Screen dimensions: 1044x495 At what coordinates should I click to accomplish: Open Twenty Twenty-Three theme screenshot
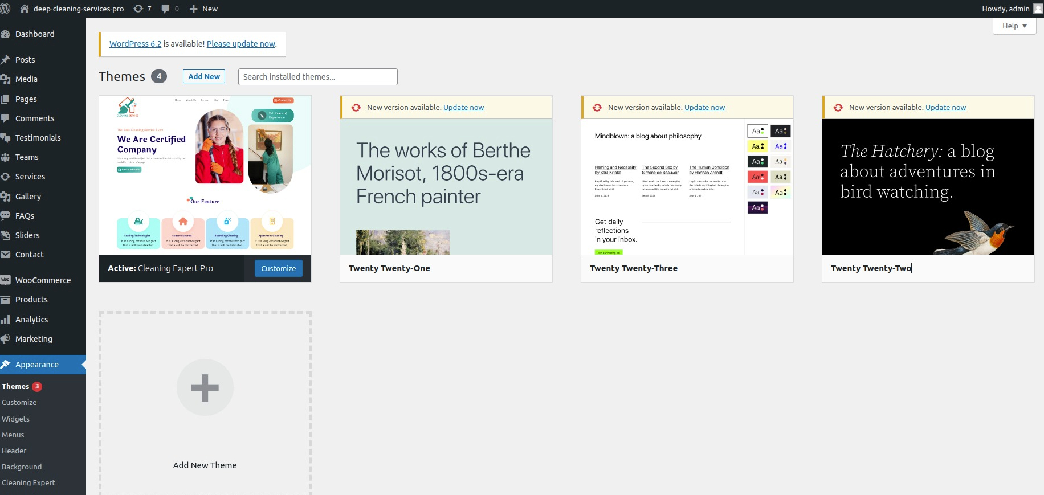687,187
